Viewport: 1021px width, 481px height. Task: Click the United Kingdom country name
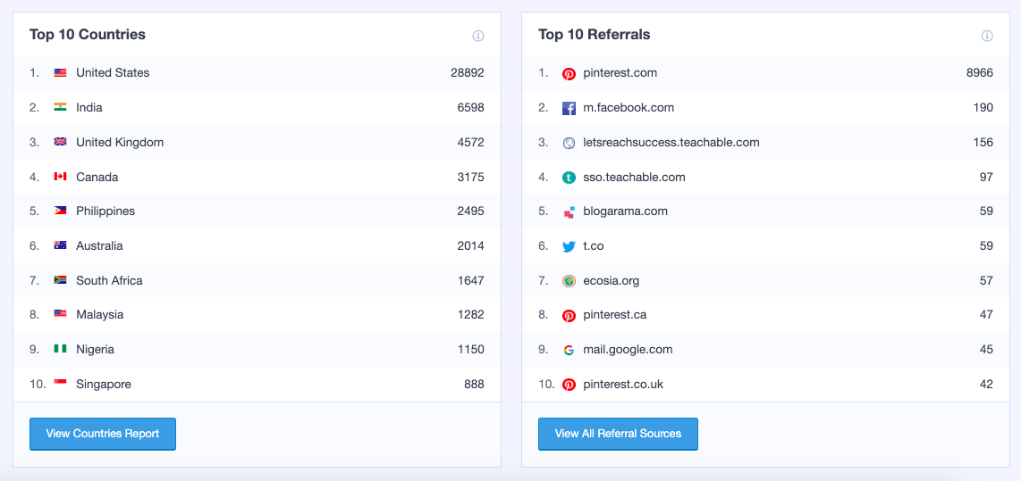click(120, 143)
